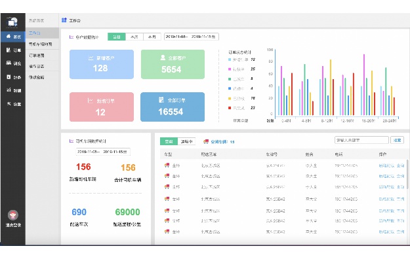
Task: Click the red 156 new driver vehicles value
Action: [83, 167]
